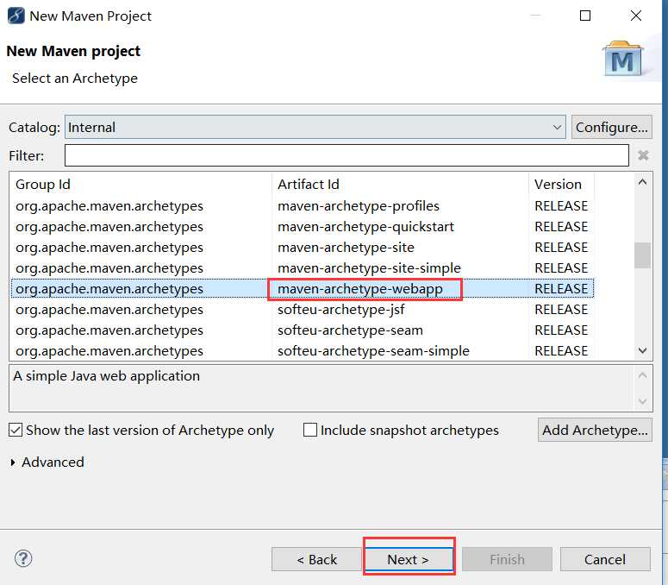
Task: Maximize the New Maven Project window
Action: (x=585, y=16)
